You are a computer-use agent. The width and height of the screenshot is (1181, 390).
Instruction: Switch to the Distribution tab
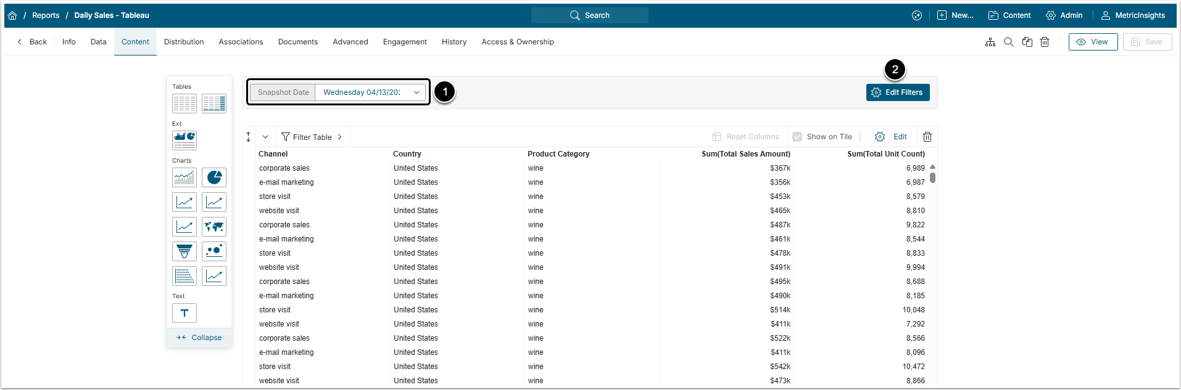tap(184, 42)
